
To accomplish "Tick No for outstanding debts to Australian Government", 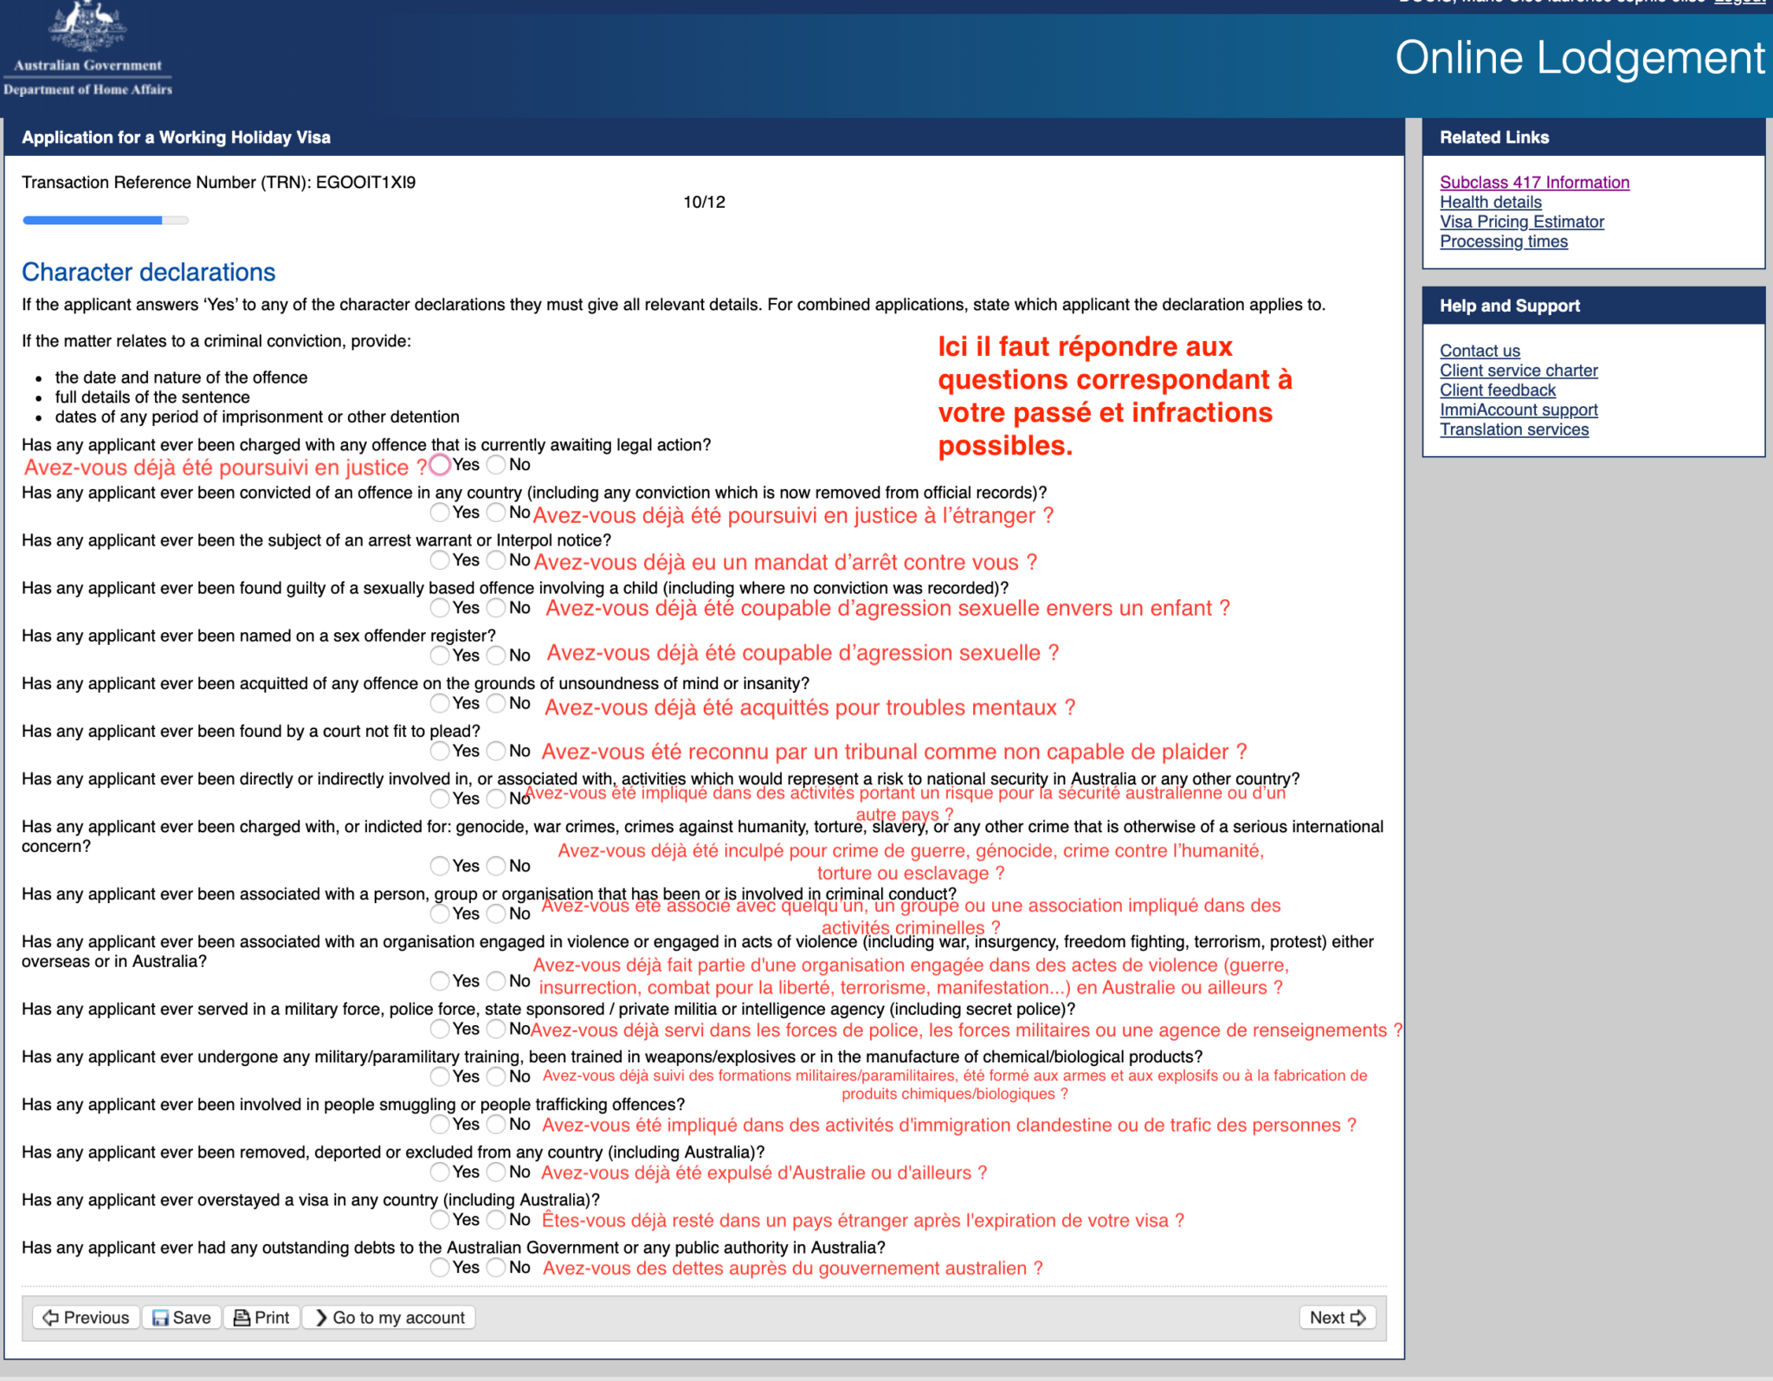I will tap(496, 1267).
